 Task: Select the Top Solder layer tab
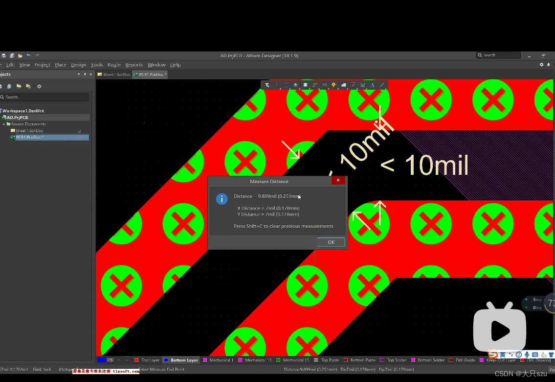coord(393,360)
